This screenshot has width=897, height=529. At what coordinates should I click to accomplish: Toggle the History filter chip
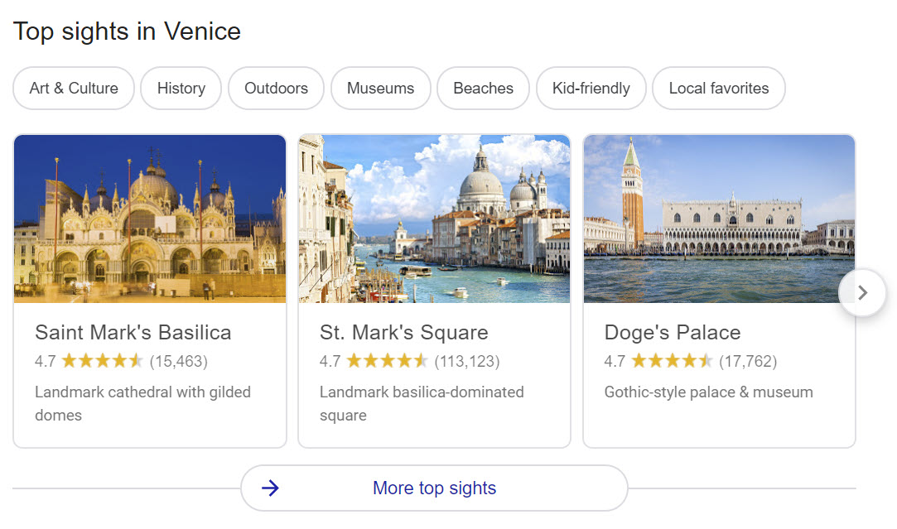point(181,89)
